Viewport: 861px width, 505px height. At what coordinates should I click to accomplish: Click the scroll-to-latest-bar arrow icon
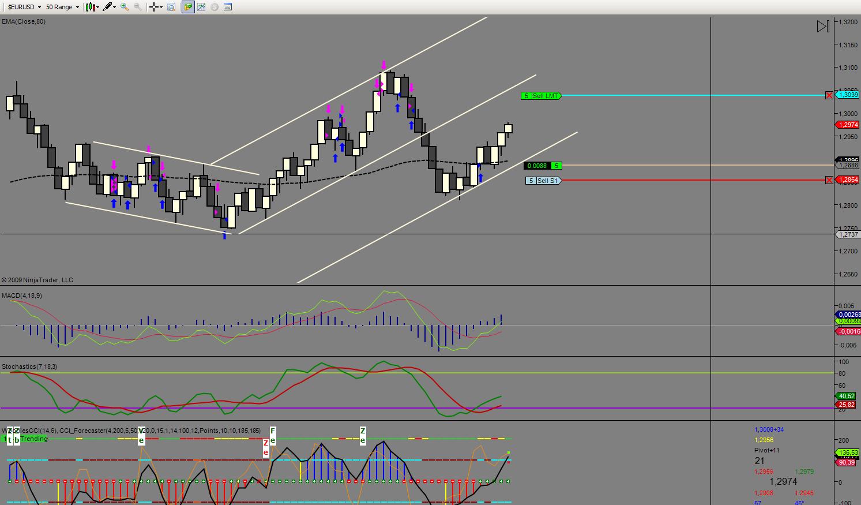point(823,27)
